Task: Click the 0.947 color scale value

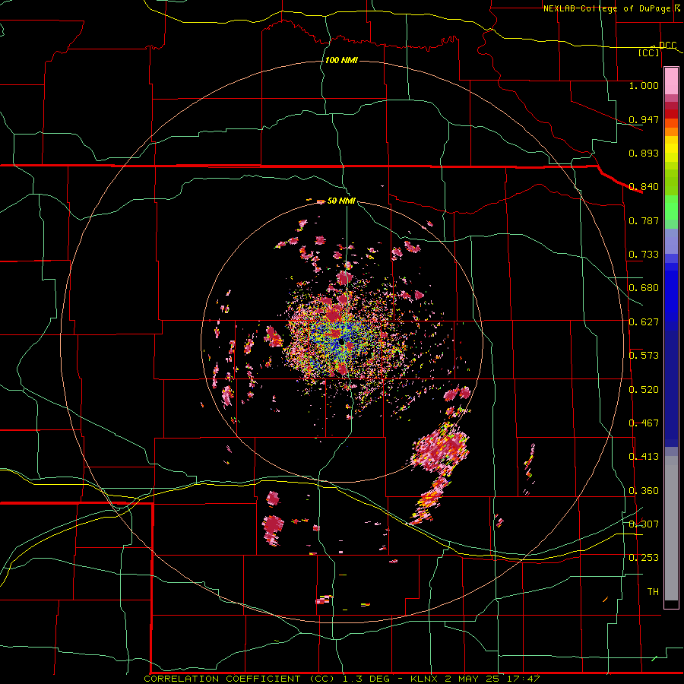Action: tap(644, 119)
